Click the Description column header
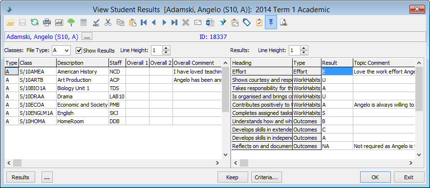 pos(83,63)
